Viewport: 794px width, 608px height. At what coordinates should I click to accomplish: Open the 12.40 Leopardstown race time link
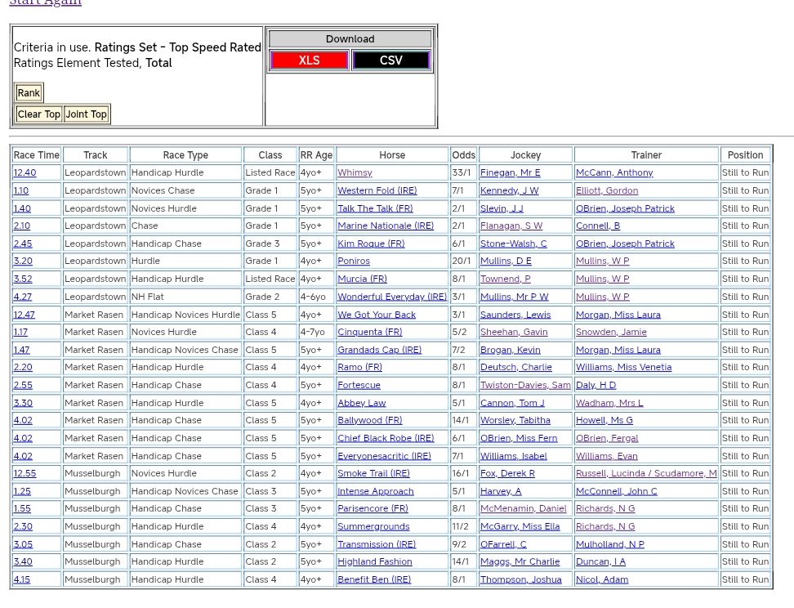tap(25, 172)
